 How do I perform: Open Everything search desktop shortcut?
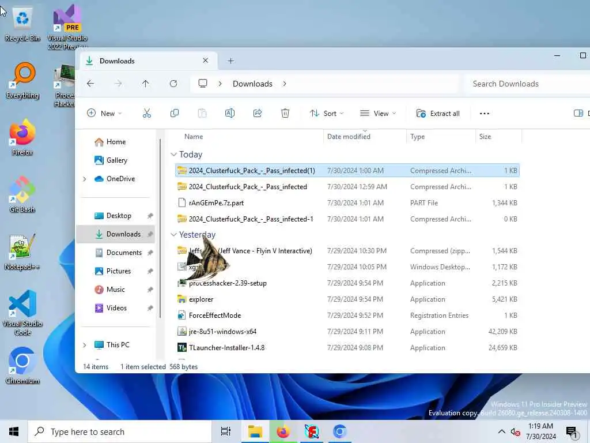pos(22,81)
